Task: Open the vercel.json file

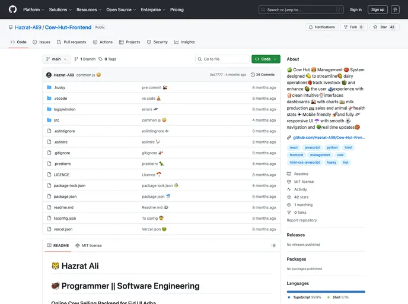Action: [63, 230]
